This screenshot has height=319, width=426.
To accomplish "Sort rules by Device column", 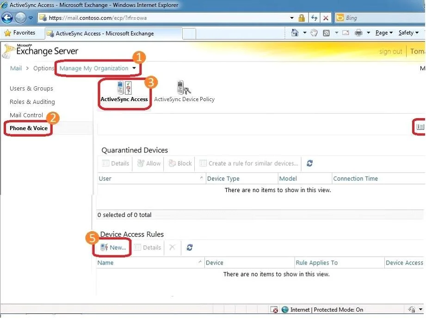I will pyautogui.click(x=249, y=263).
